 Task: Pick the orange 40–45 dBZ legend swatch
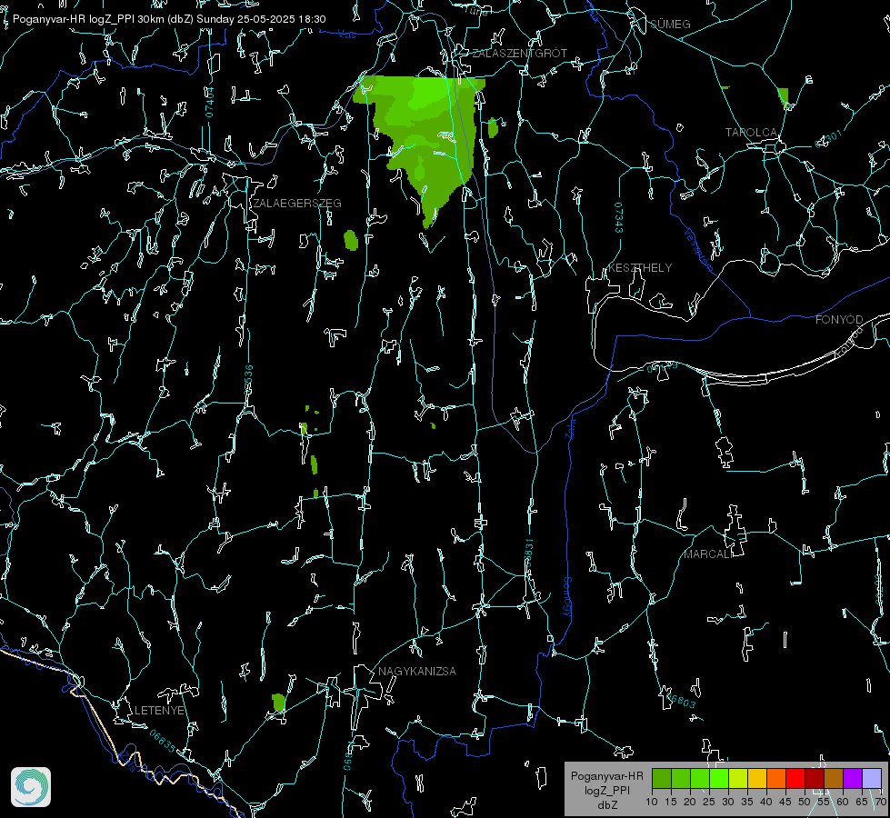[776, 778]
